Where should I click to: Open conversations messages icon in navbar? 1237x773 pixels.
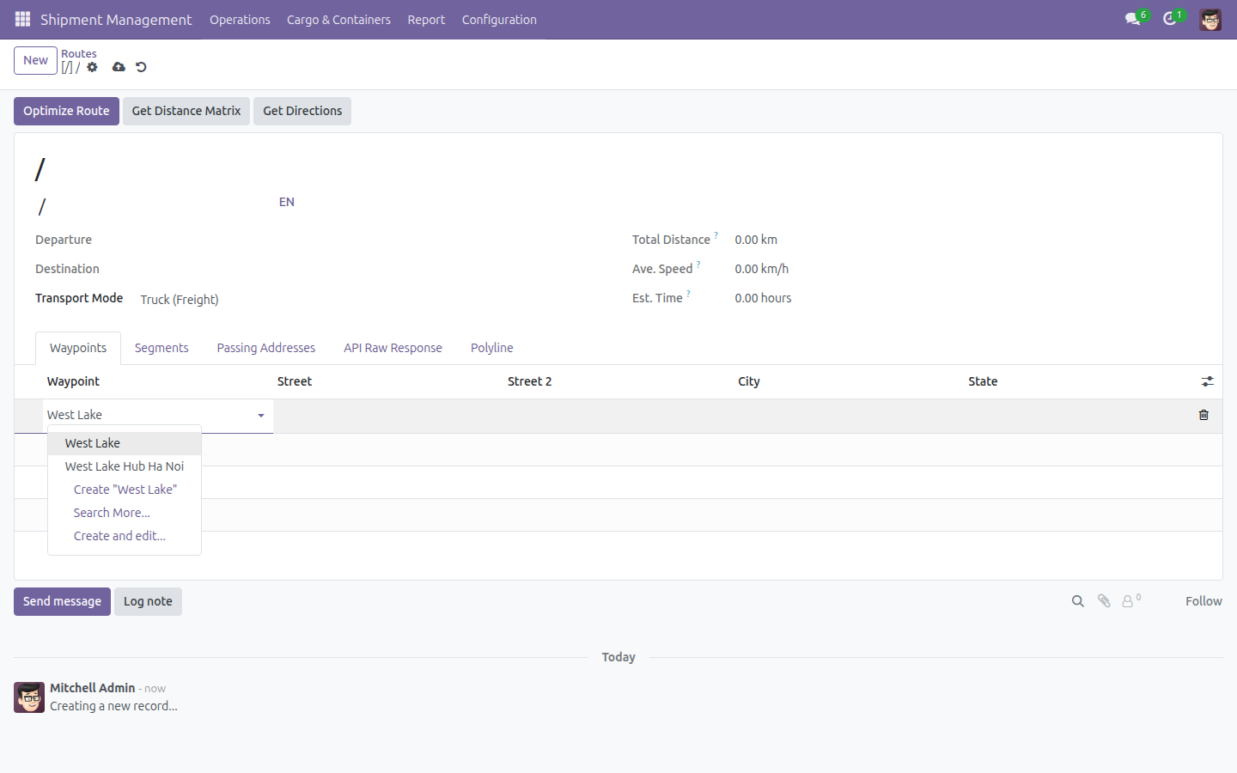1133,19
